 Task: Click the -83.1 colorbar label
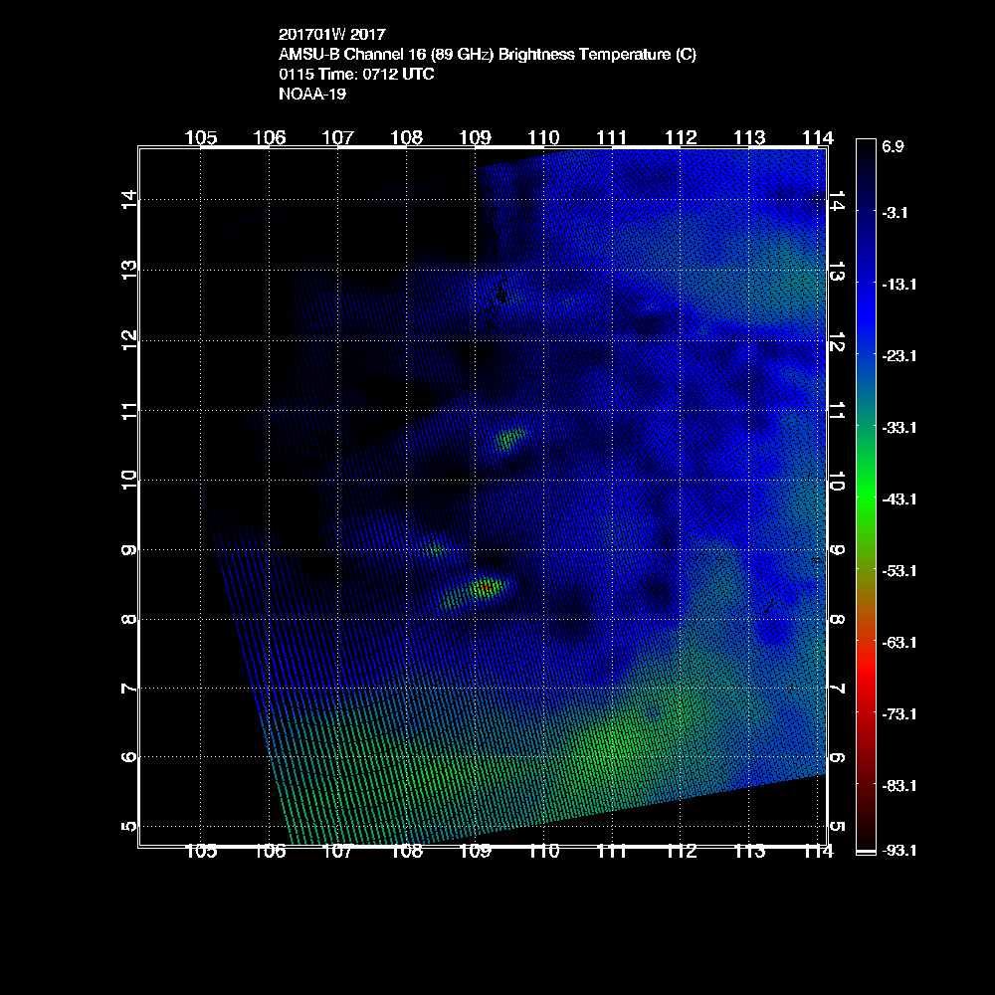pyautogui.click(x=899, y=786)
